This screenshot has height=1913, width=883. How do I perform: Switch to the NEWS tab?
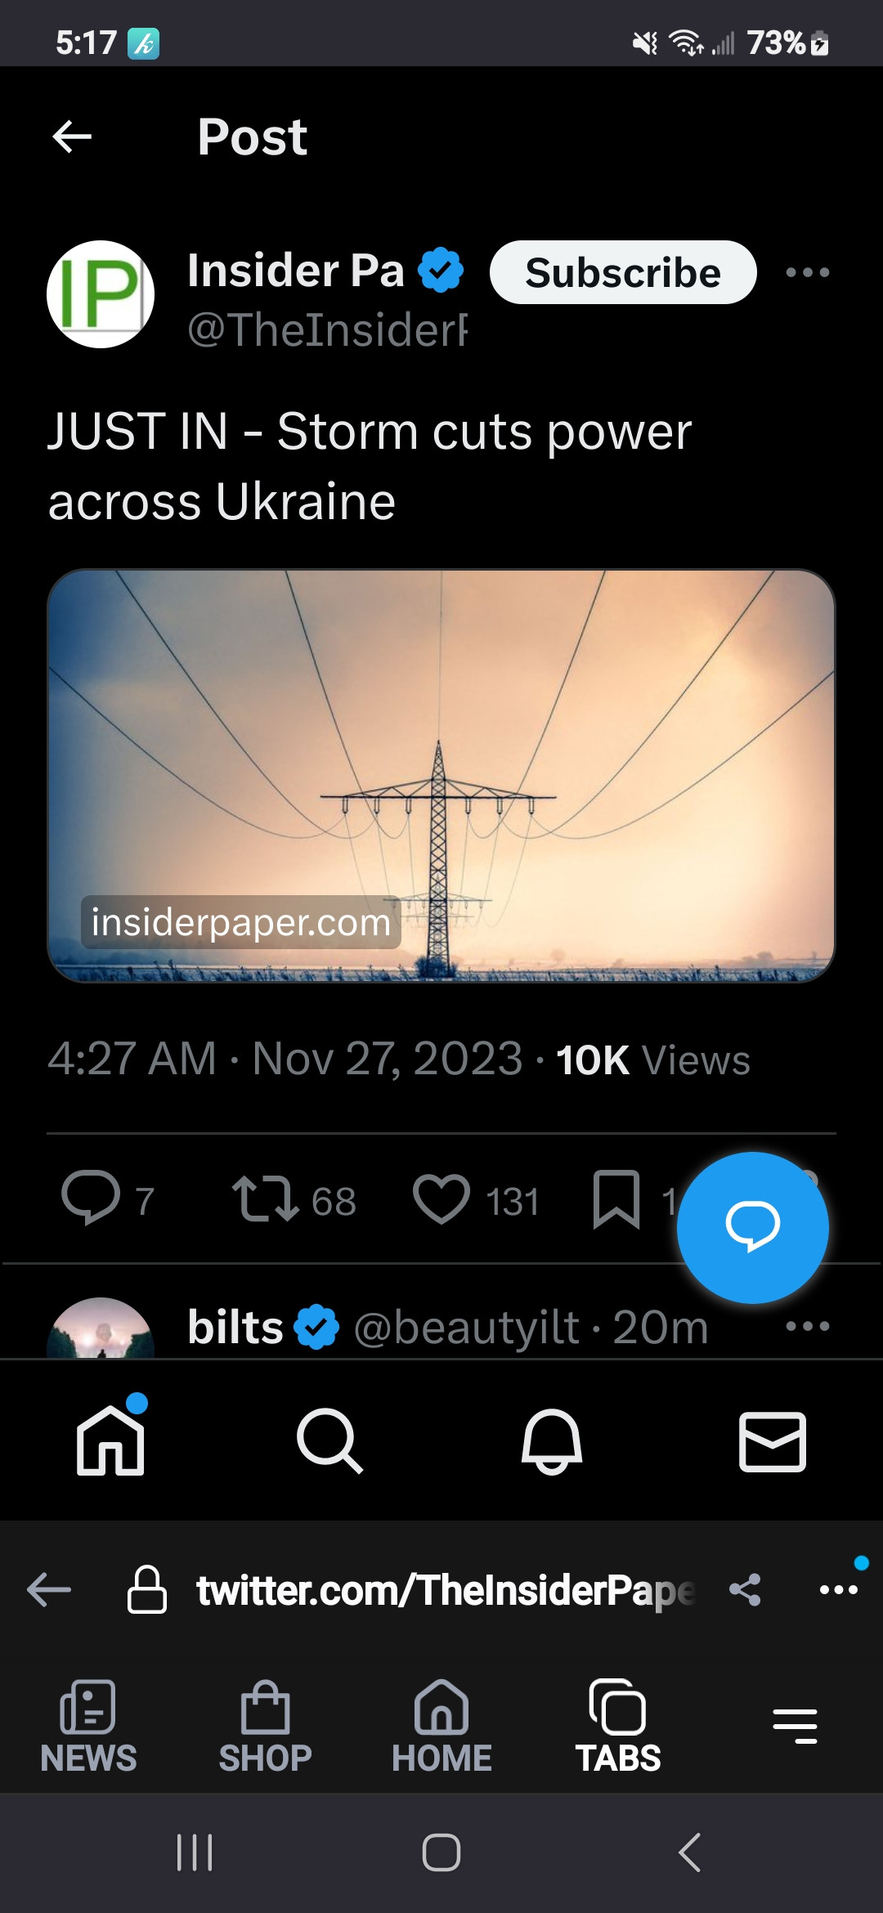[88, 1726]
